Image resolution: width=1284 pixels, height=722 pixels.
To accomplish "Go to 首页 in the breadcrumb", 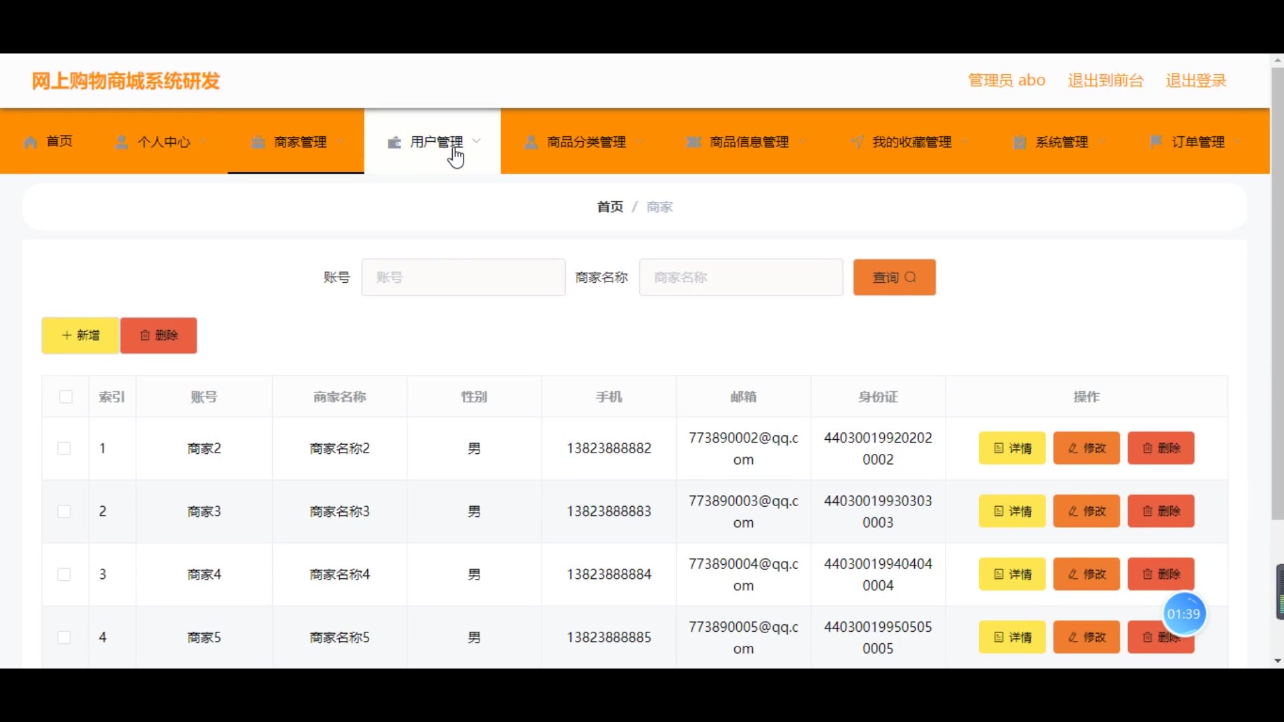I will (x=609, y=207).
